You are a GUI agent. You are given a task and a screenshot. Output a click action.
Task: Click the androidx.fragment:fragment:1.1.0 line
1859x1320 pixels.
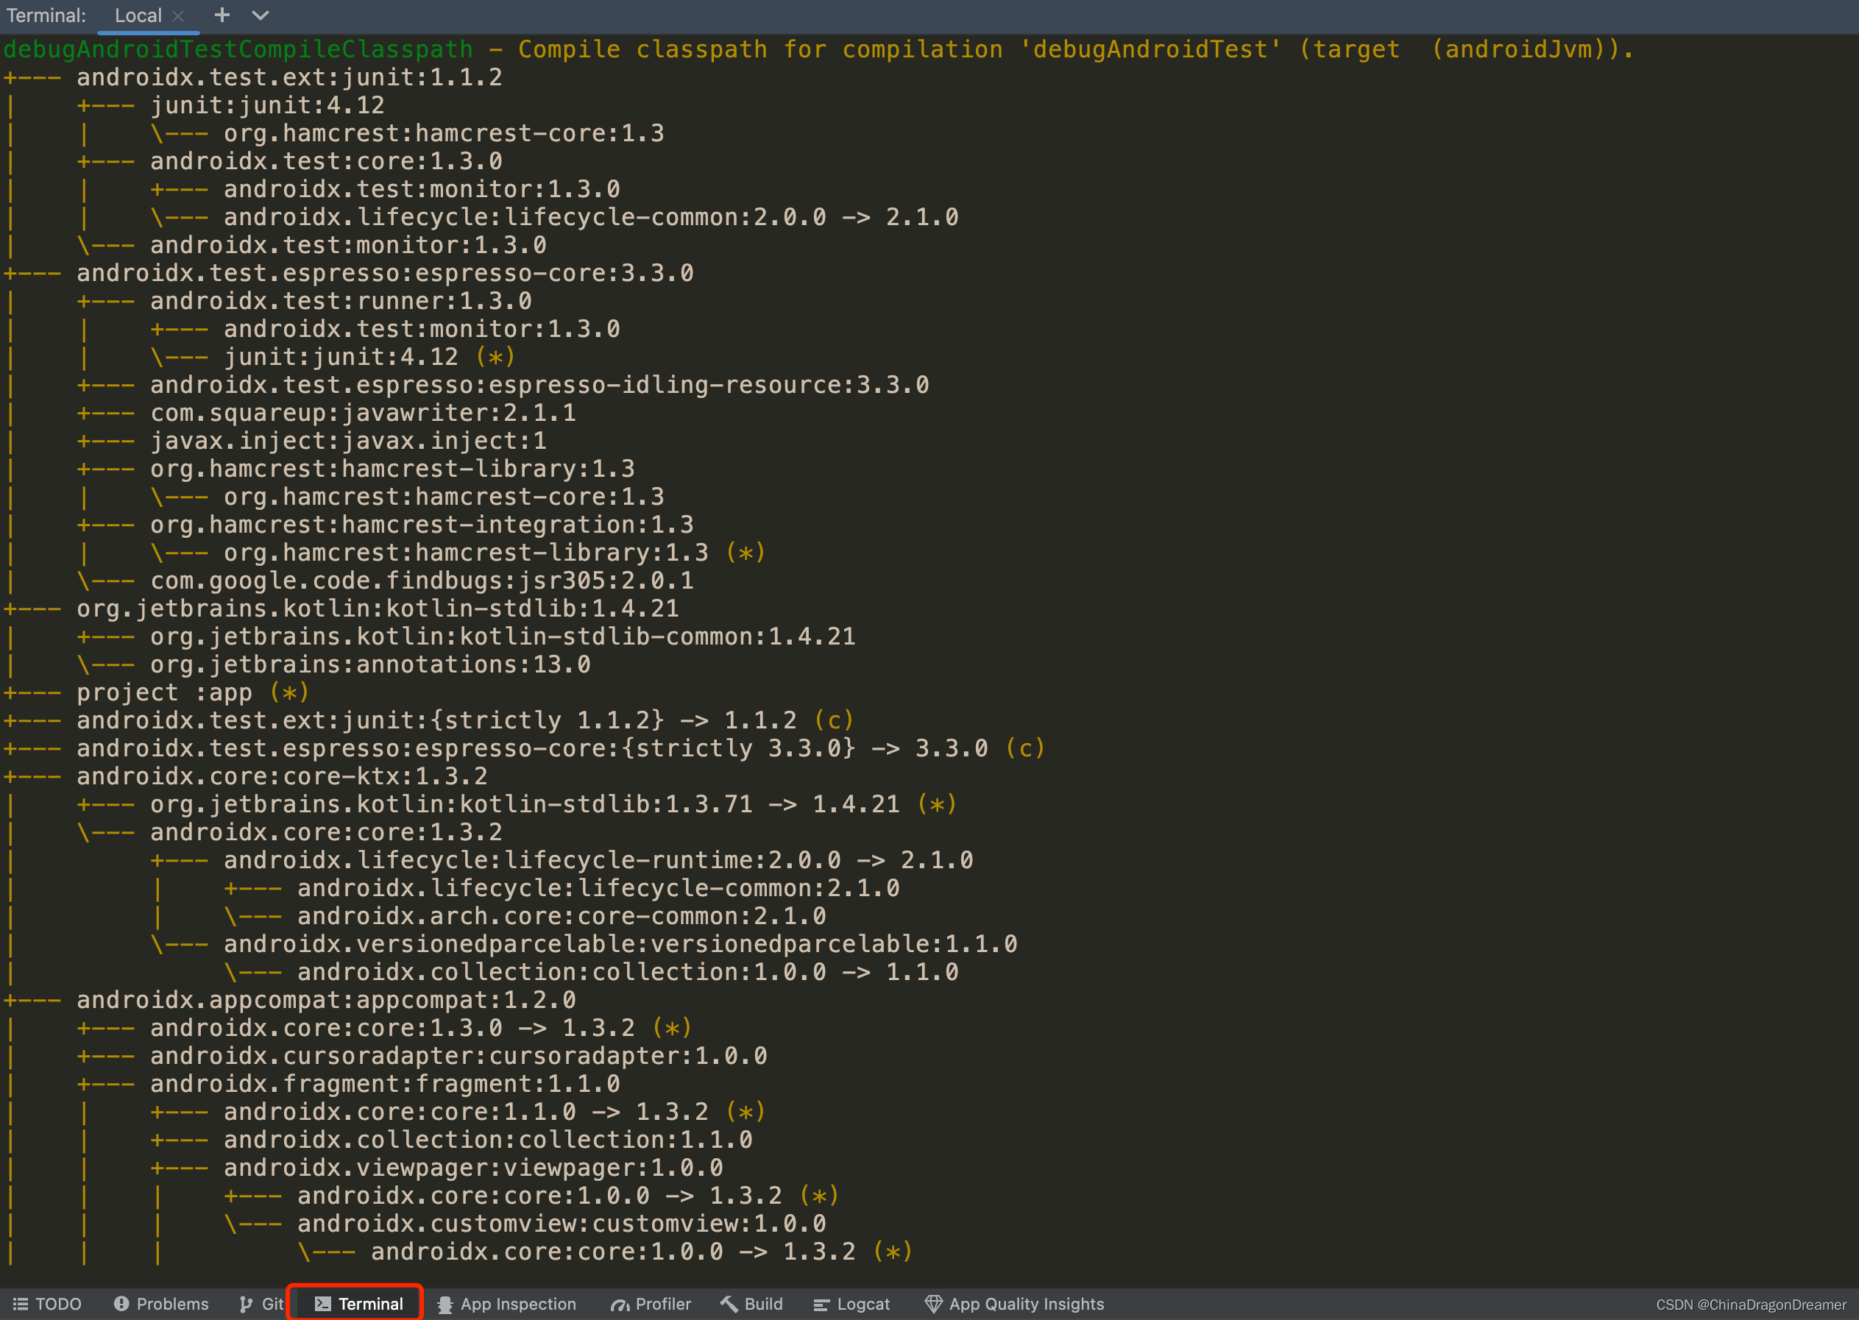pyautogui.click(x=386, y=1084)
